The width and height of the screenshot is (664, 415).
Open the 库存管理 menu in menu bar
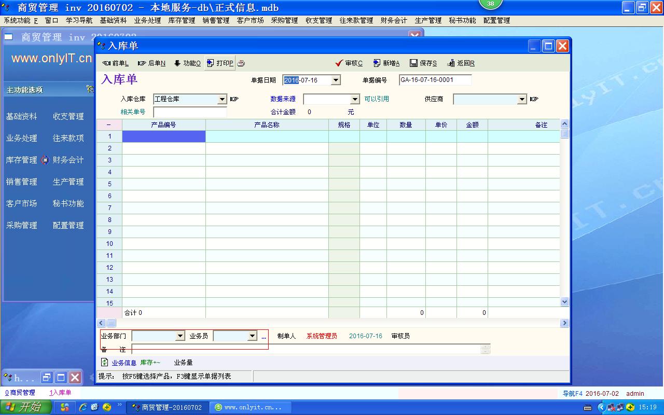pos(182,21)
